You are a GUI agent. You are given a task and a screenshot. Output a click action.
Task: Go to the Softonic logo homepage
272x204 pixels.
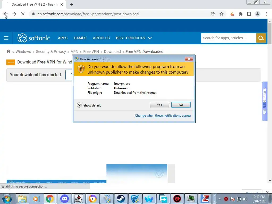click(34, 38)
